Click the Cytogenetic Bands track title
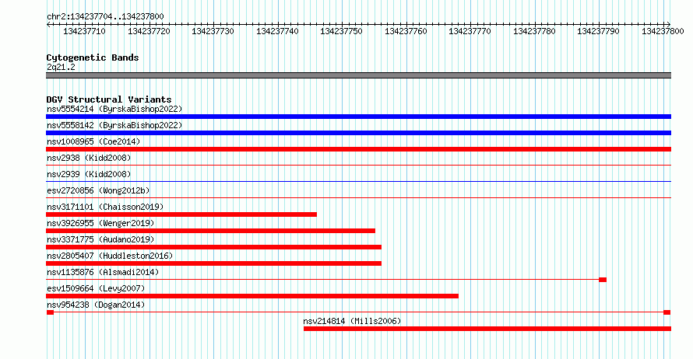This screenshot has width=693, height=359. 93,58
